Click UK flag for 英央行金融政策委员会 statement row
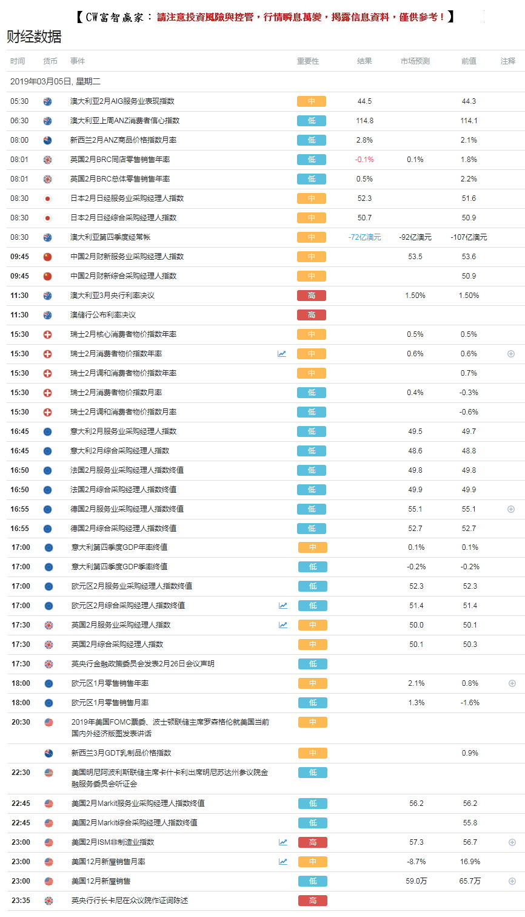This screenshot has width=525, height=917. pos(48,664)
